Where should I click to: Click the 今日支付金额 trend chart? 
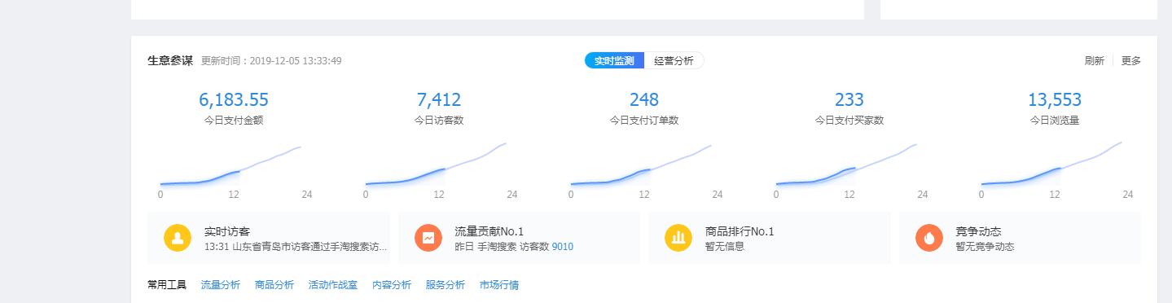click(234, 166)
